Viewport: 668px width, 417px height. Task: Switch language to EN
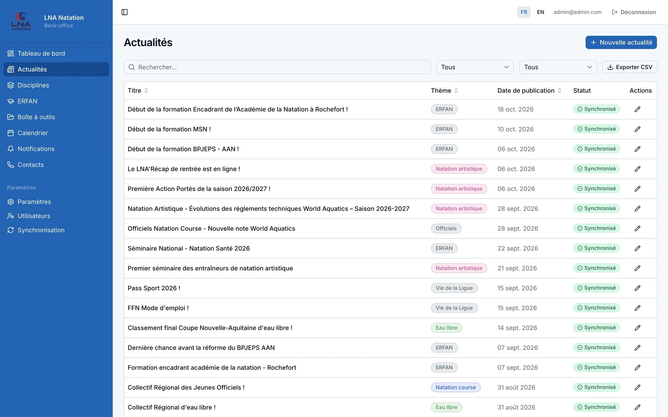[x=540, y=12]
